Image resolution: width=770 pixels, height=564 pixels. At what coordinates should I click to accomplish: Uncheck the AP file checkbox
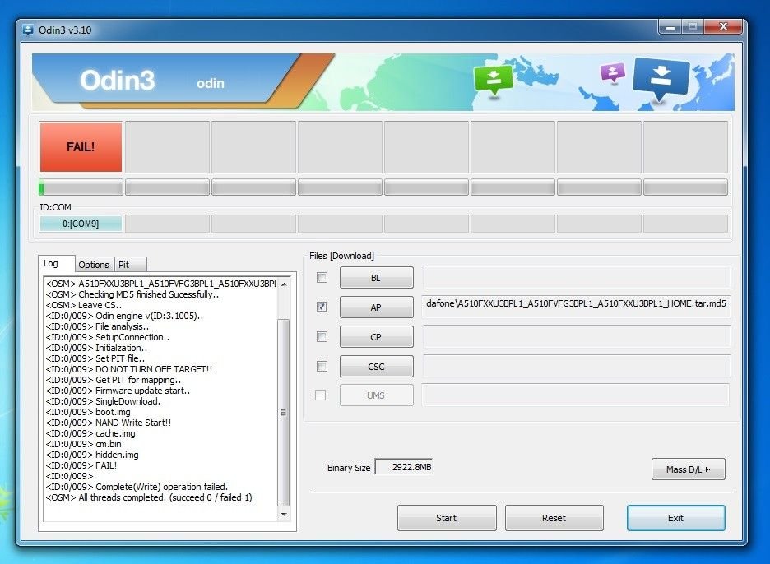322,307
